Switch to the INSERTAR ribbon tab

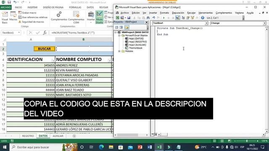pos(32,8)
